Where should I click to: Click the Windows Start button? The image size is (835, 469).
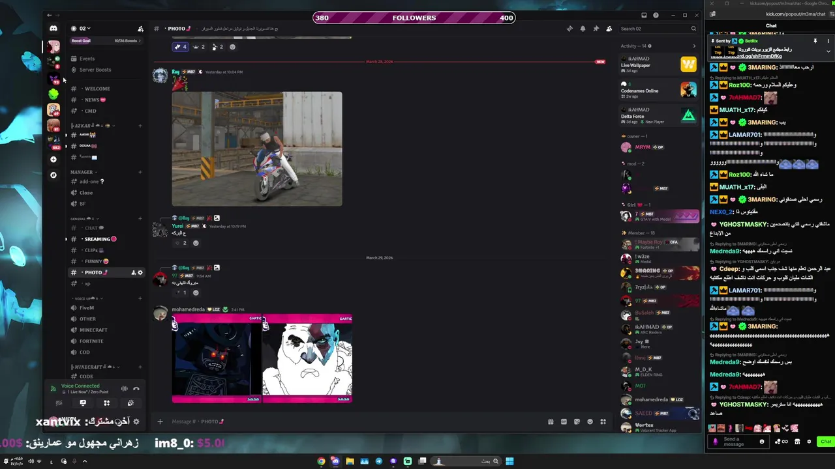509,461
